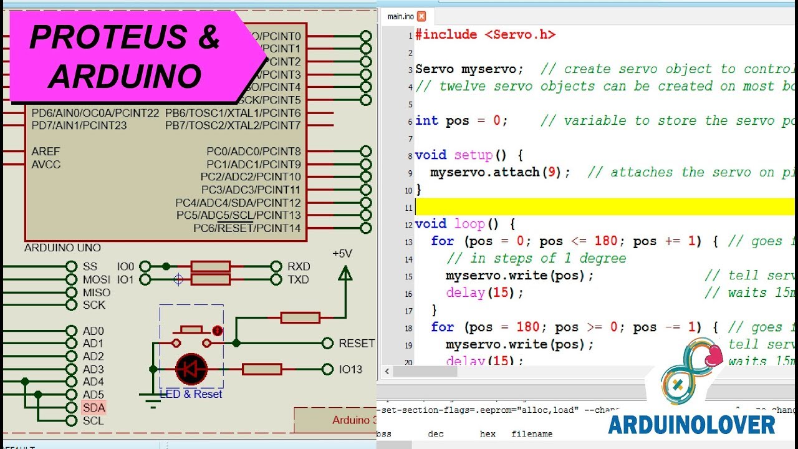The width and height of the screenshot is (798, 449).
Task: Click the '#include <Servo.h>' code line
Action: (x=485, y=35)
